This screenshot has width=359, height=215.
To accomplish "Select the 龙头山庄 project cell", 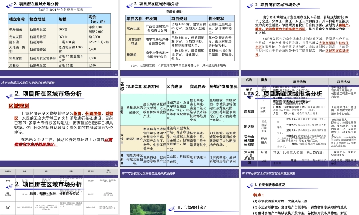I will click(135, 28).
